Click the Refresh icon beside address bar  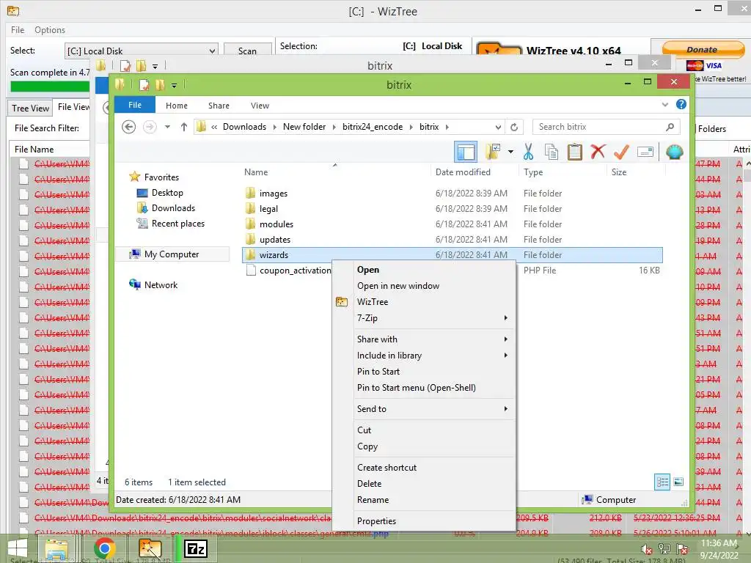pyautogui.click(x=514, y=127)
